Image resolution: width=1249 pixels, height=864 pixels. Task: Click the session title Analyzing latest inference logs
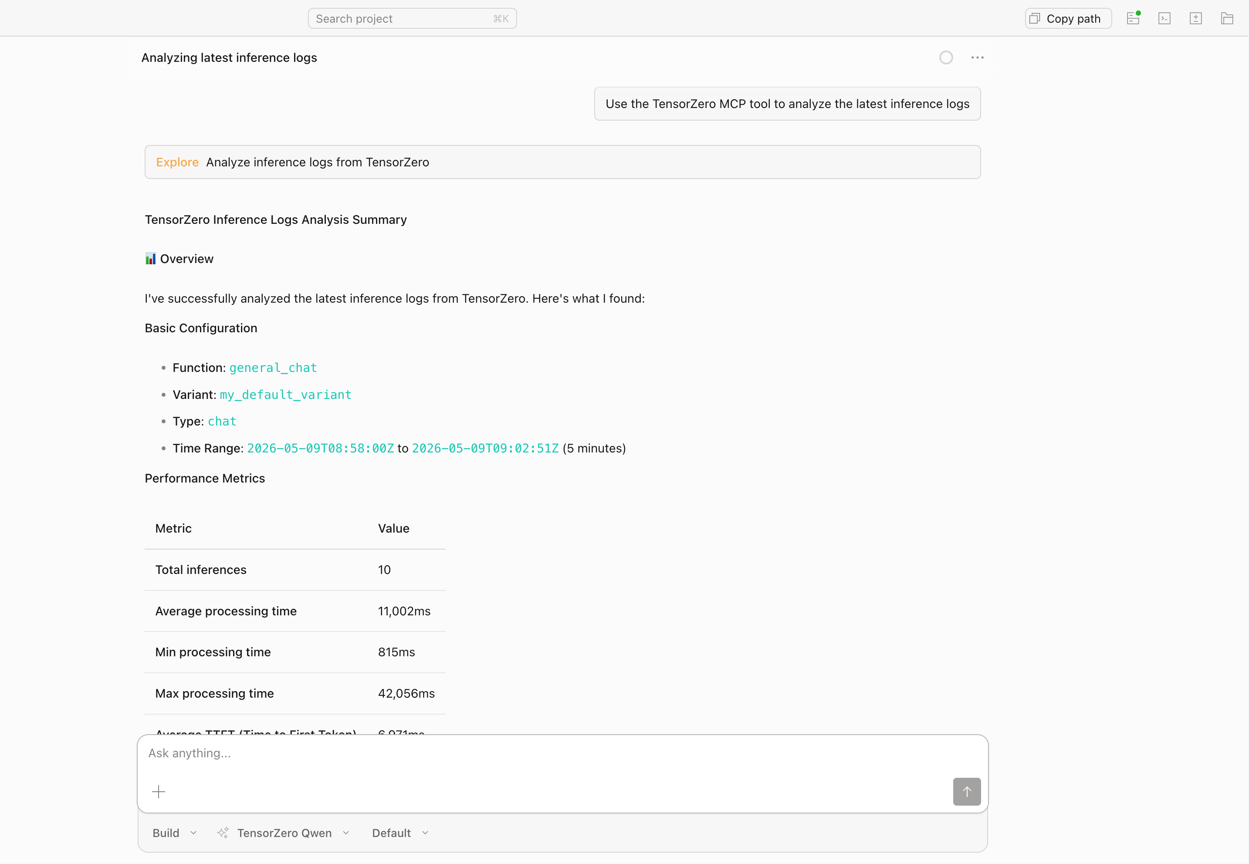click(x=229, y=57)
